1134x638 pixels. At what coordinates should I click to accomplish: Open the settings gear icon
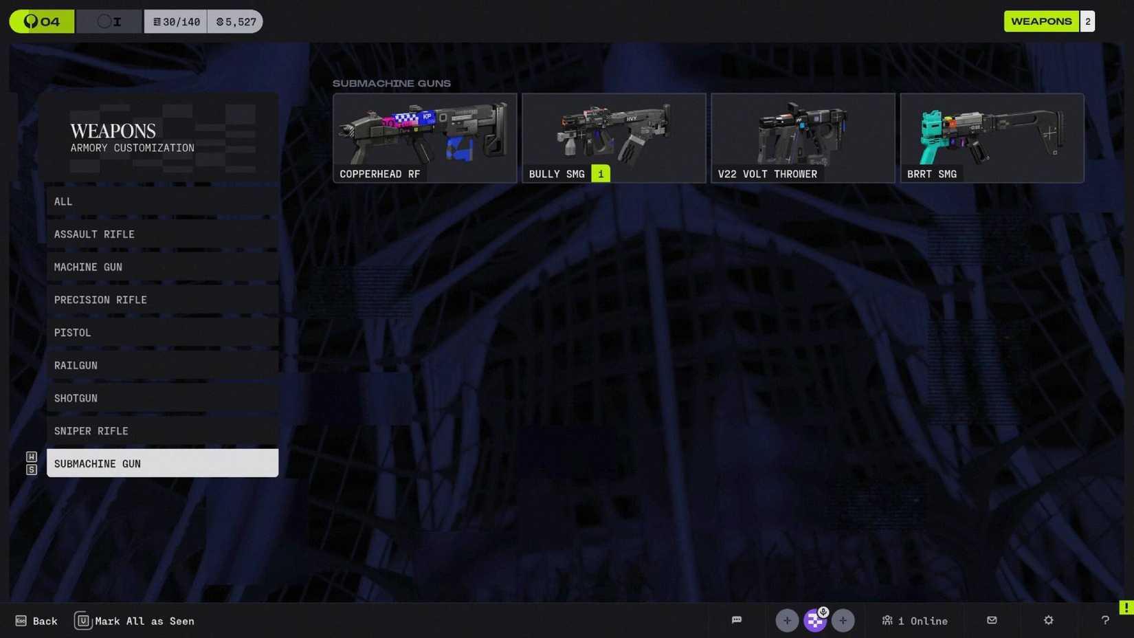point(1048,620)
